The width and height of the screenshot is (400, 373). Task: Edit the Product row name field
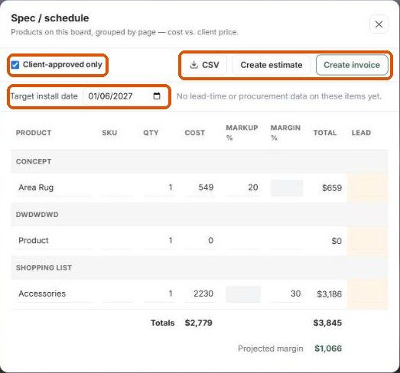pos(53,241)
